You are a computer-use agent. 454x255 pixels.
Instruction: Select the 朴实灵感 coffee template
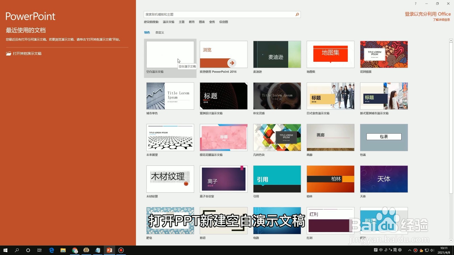(x=277, y=96)
